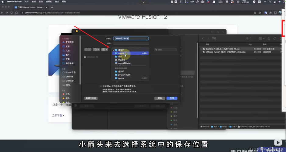Click 立即下载 link on VMware page
The height and width of the screenshot is (152, 286).
tap(58, 116)
